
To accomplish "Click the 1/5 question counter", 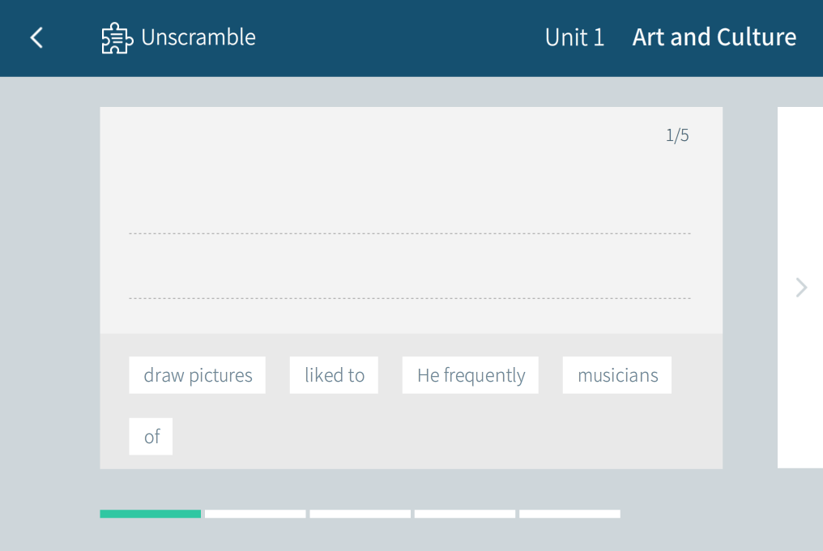I will 677,135.
